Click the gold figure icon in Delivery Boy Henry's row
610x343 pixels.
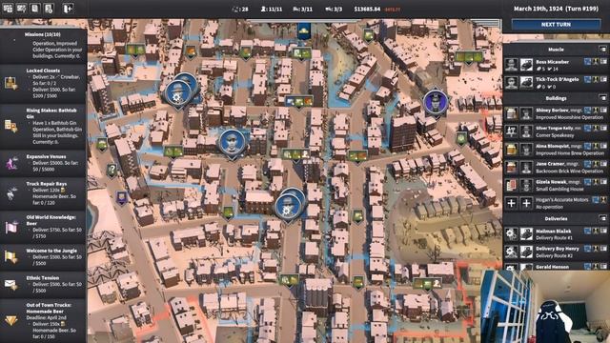click(596, 249)
